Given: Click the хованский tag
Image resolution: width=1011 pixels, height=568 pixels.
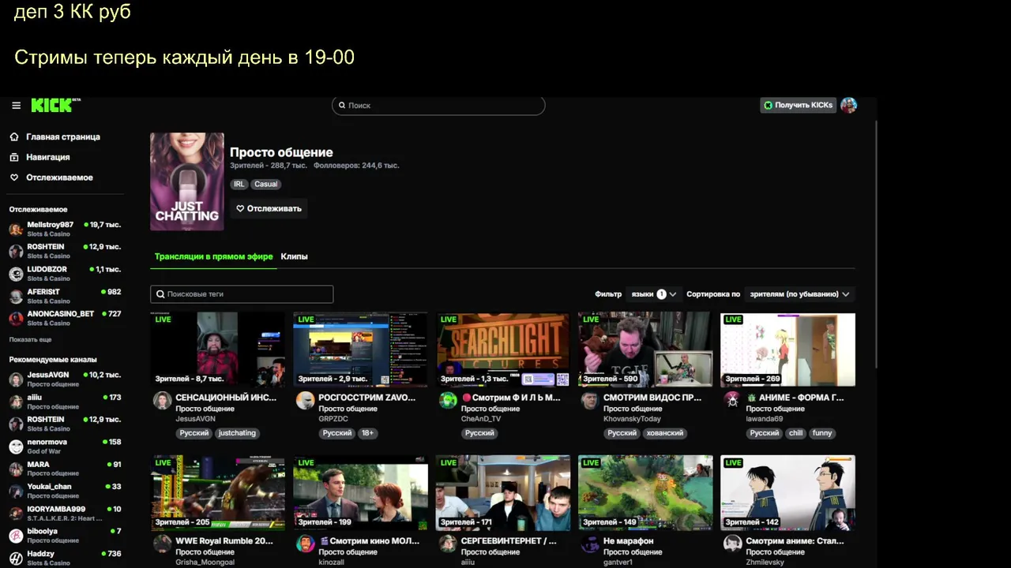Looking at the screenshot, I should (x=663, y=433).
